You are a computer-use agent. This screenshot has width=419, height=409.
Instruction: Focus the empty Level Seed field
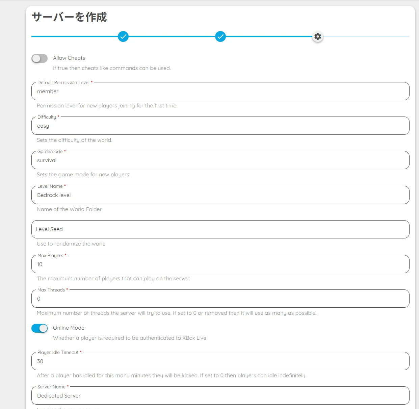220,229
